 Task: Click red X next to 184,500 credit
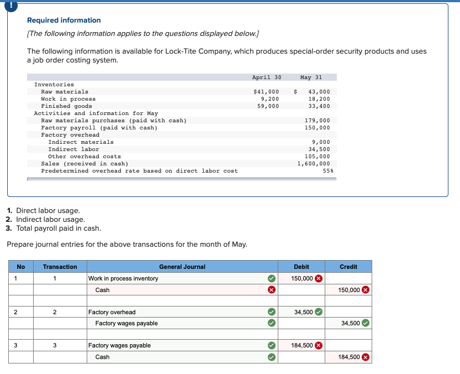[x=366, y=357]
